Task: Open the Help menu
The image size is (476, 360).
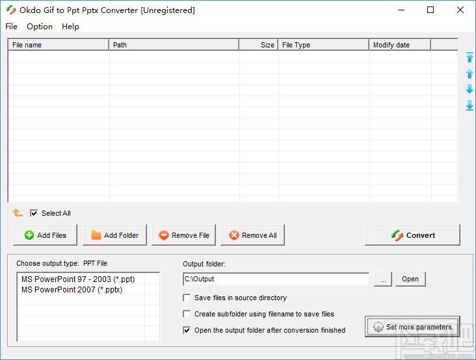Action: click(x=70, y=27)
